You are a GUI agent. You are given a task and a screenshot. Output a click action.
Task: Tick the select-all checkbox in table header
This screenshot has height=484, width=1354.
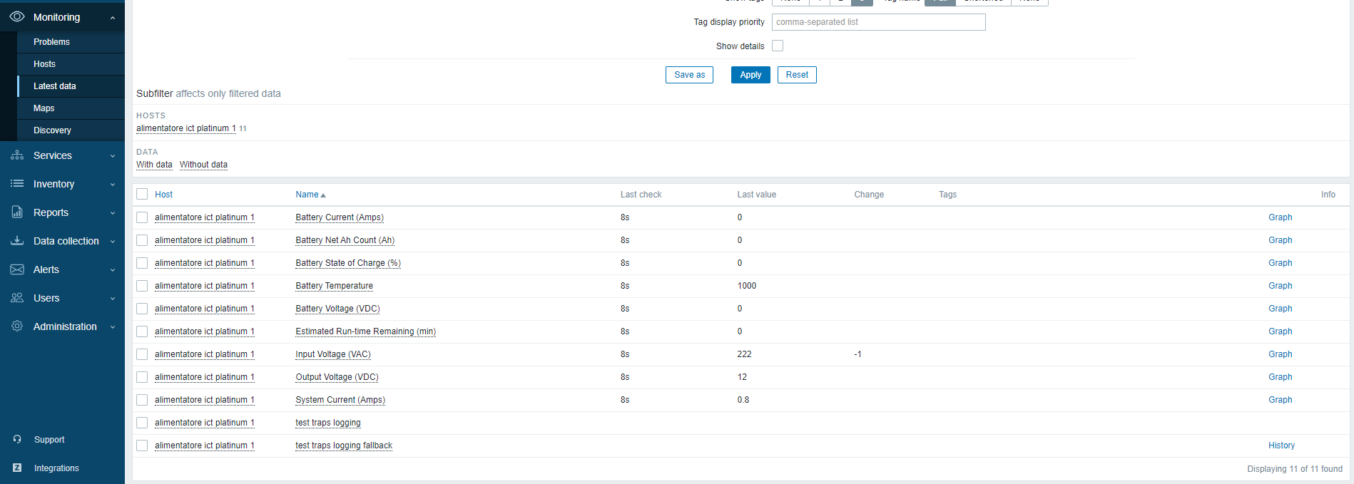tap(142, 194)
